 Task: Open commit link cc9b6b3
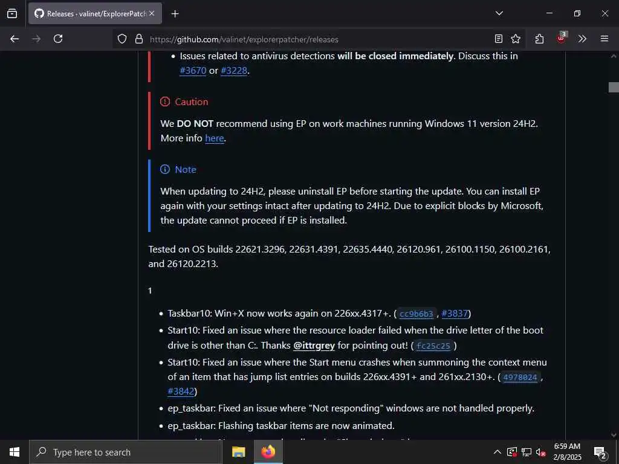416,314
